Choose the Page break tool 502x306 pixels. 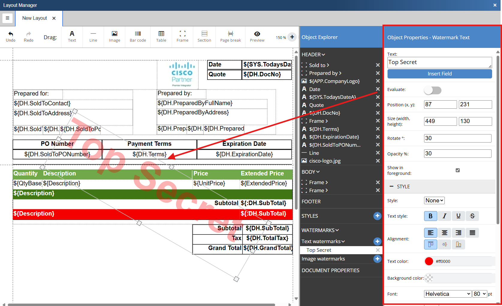pyautogui.click(x=230, y=37)
